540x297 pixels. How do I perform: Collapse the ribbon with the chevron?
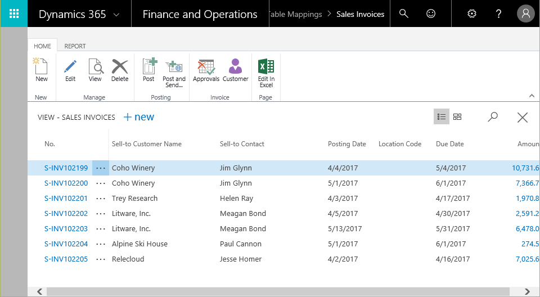tap(532, 96)
